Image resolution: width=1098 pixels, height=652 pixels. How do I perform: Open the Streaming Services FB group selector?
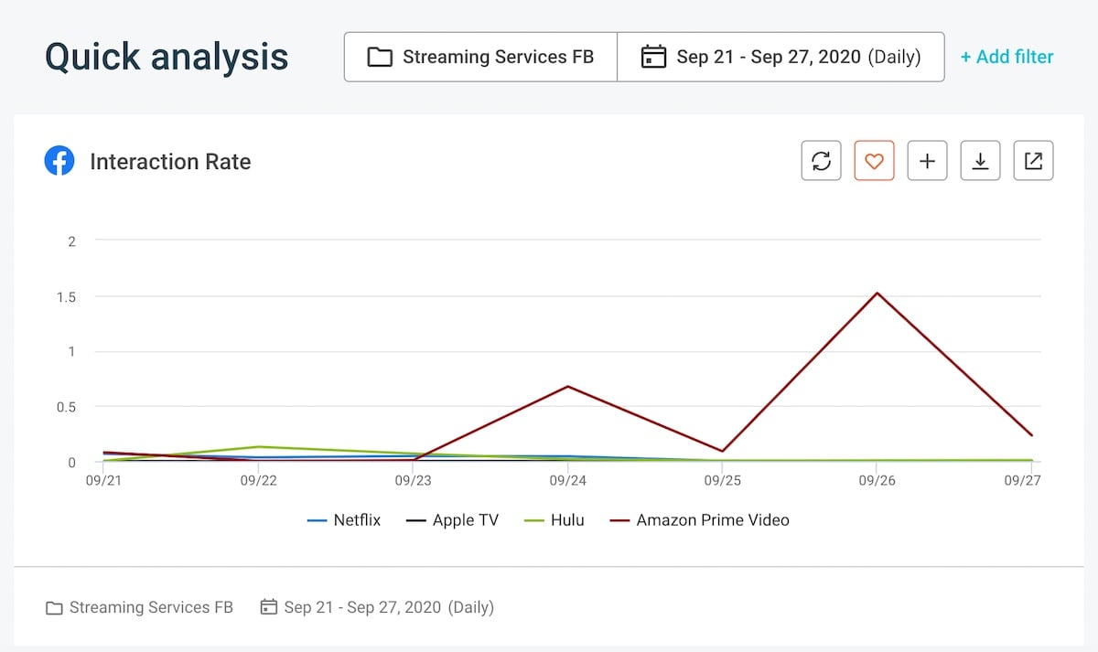481,57
